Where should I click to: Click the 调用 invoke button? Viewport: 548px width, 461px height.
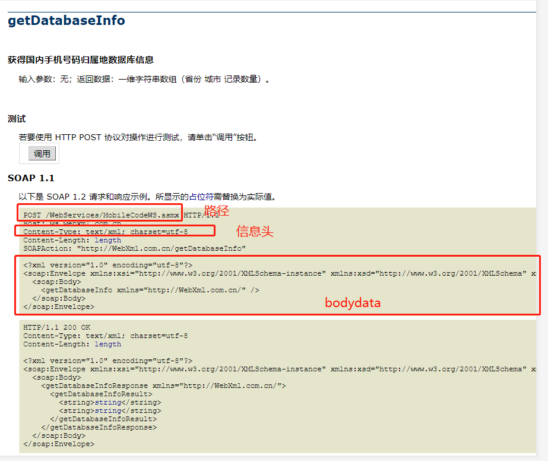[x=42, y=154]
